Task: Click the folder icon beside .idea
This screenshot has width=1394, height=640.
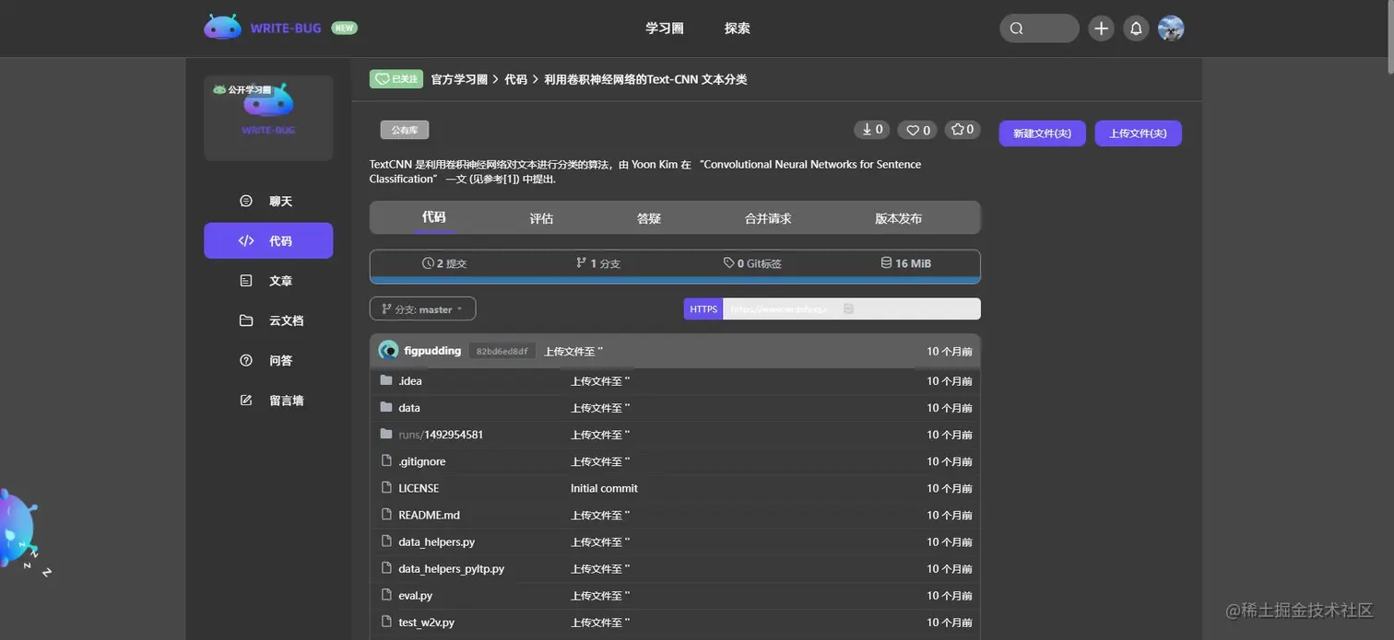Action: pos(386,380)
